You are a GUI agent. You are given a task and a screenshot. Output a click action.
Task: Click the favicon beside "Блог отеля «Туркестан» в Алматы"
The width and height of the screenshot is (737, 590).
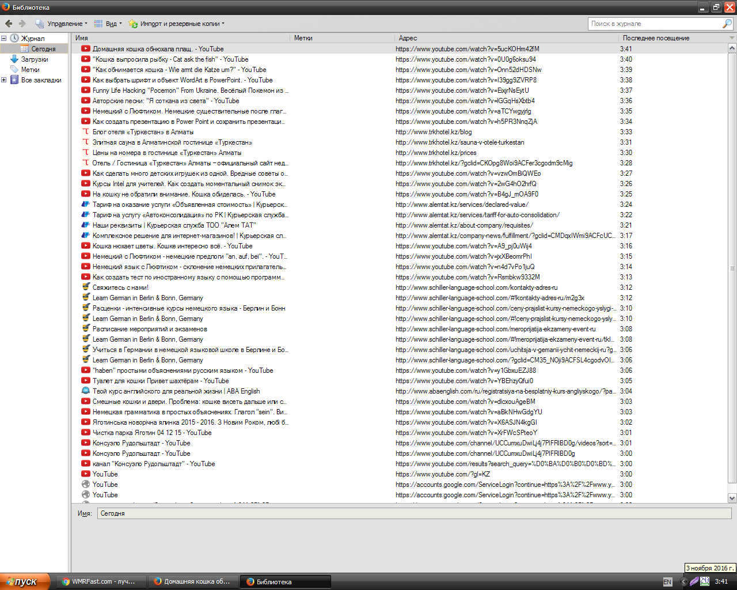(86, 132)
